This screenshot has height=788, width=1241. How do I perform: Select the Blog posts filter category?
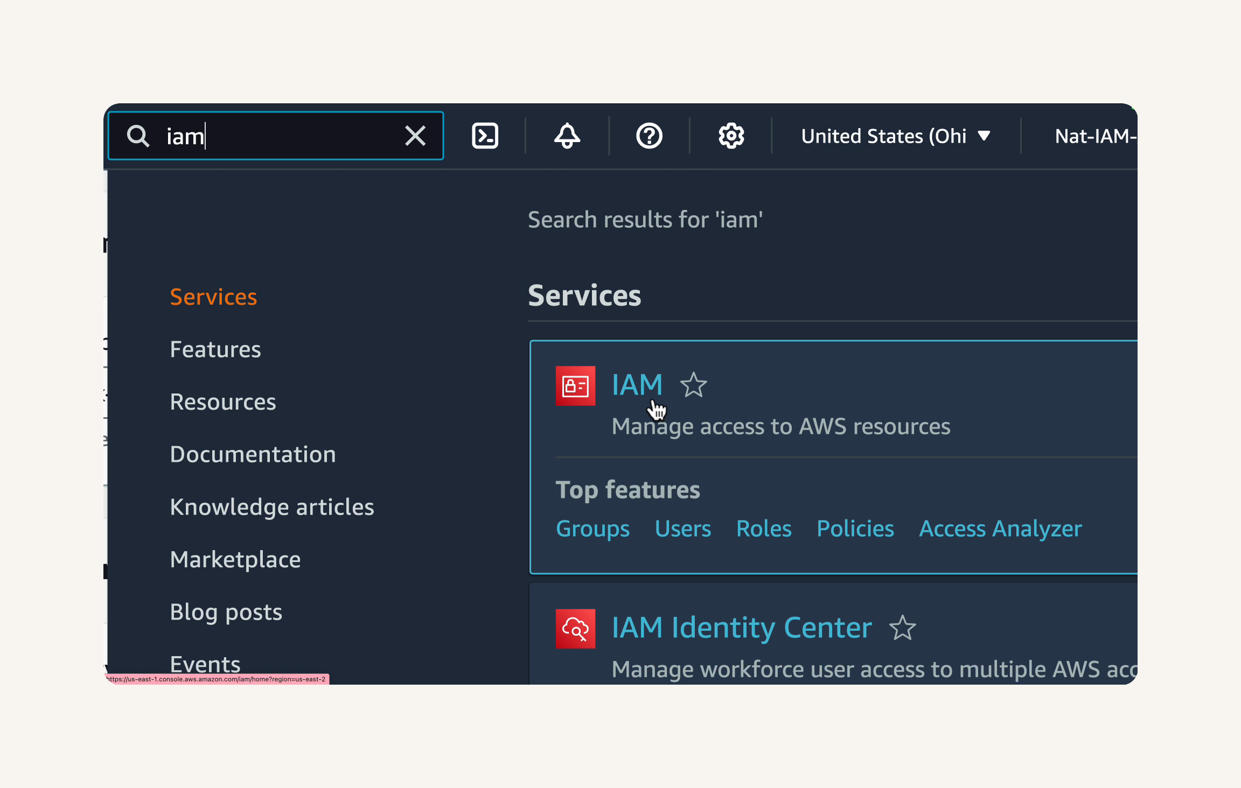pyautogui.click(x=226, y=612)
